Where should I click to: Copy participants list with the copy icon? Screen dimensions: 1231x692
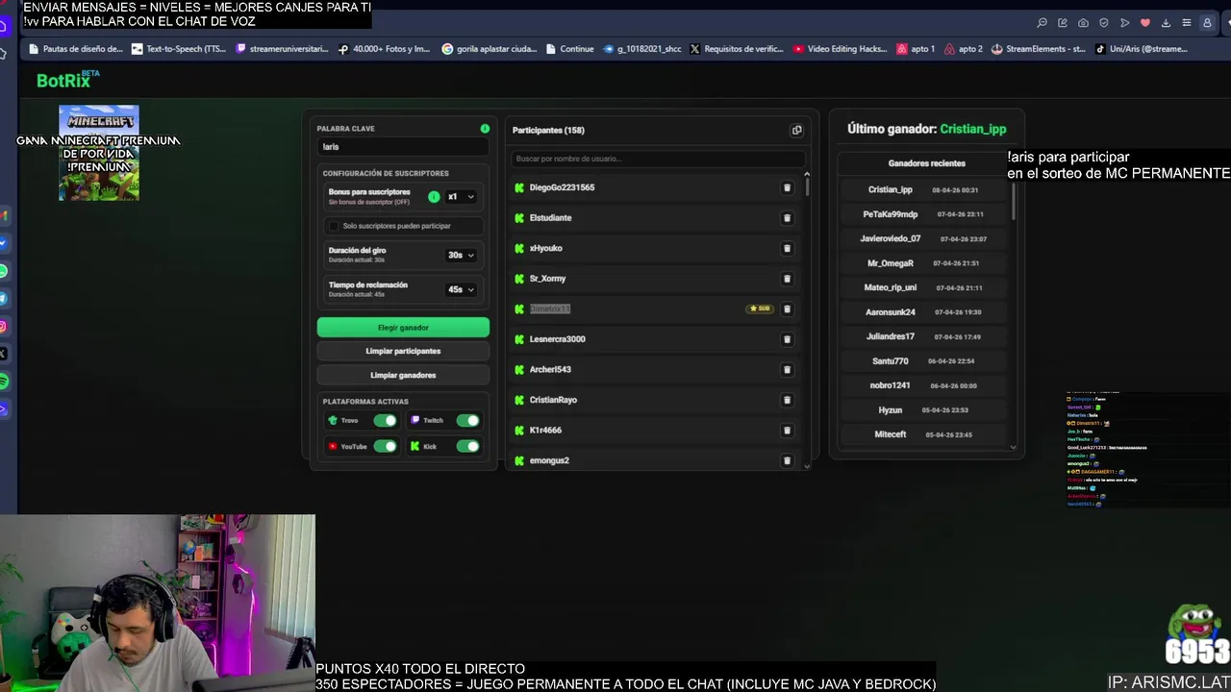click(x=796, y=130)
